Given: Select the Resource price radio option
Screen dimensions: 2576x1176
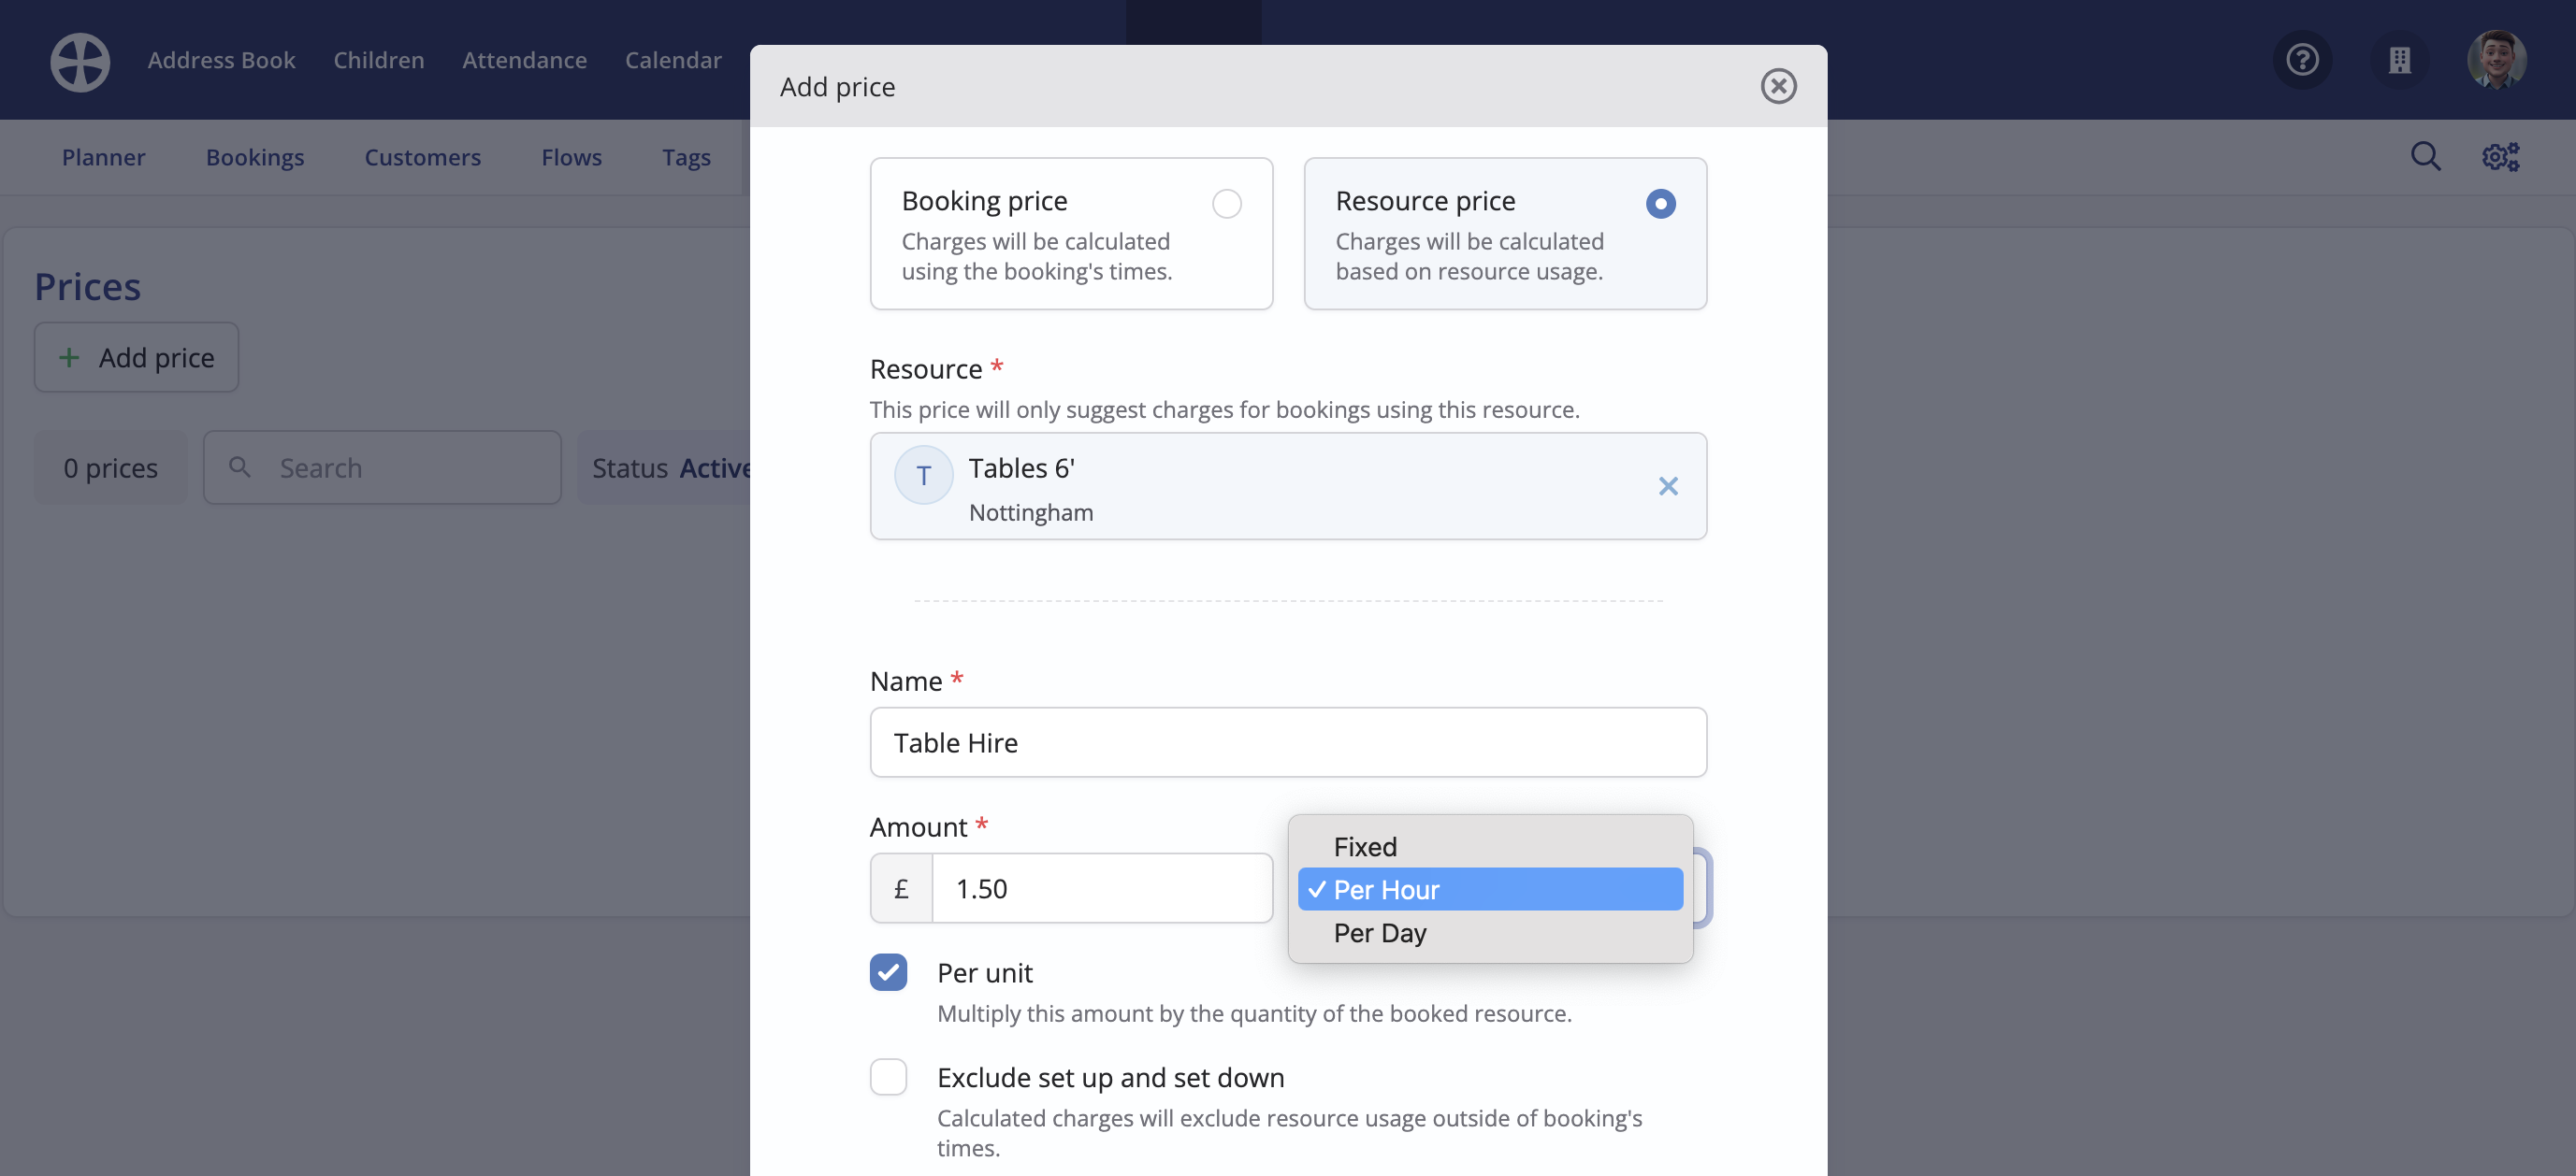Looking at the screenshot, I should click(1660, 203).
